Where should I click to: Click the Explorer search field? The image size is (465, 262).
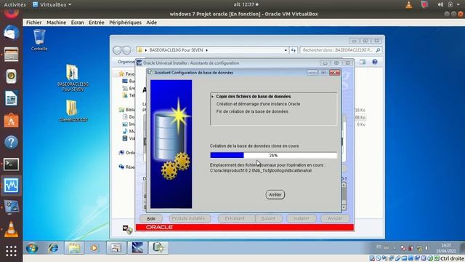point(341,50)
